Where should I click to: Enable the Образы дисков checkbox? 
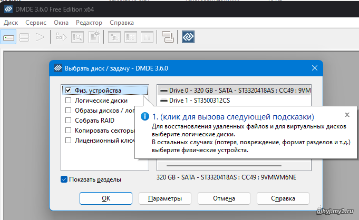(68, 110)
